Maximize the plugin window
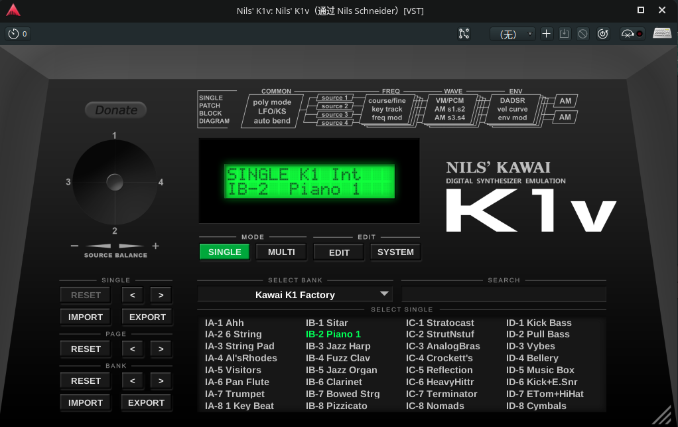Viewport: 678px width, 427px height. coord(641,10)
